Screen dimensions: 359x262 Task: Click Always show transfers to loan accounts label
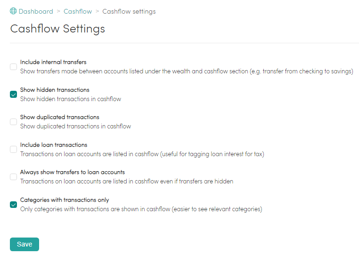click(73, 172)
